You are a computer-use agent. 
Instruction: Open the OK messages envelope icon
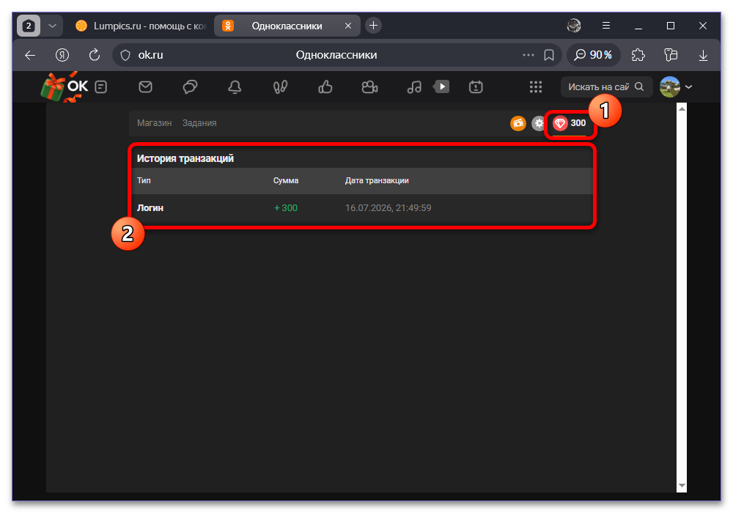145,87
